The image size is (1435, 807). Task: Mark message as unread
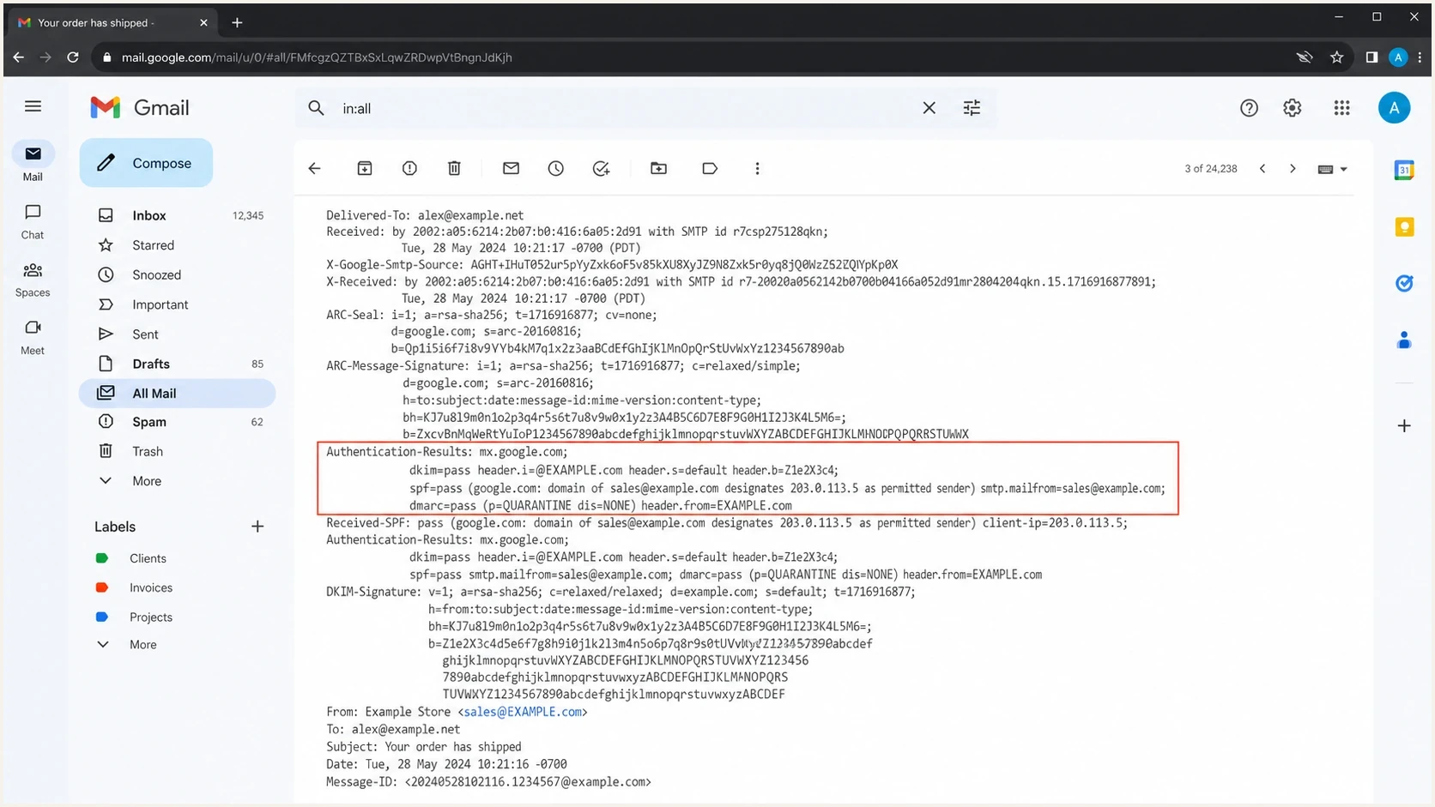511,169
